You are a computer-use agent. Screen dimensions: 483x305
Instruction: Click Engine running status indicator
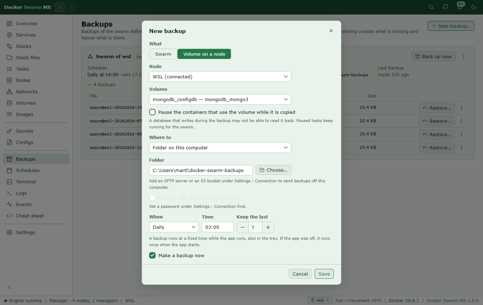click(x=23, y=300)
